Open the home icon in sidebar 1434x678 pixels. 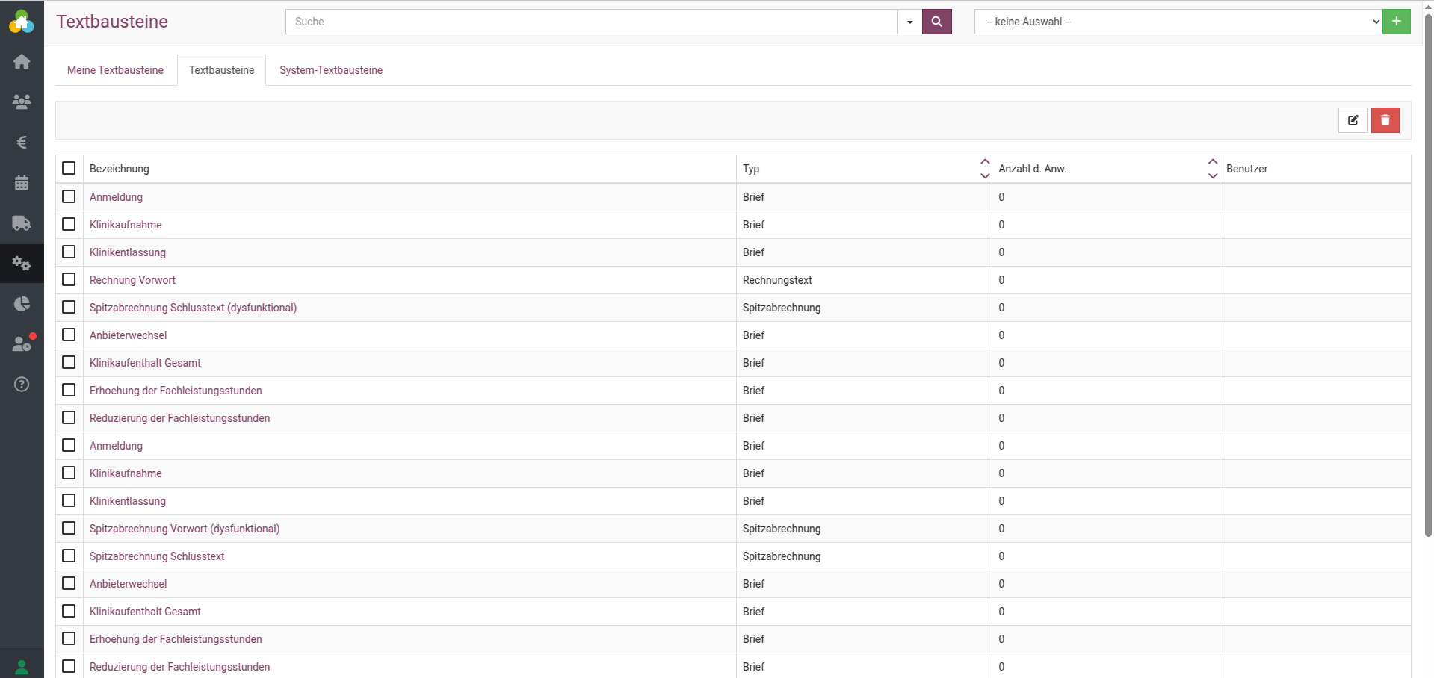tap(22, 62)
